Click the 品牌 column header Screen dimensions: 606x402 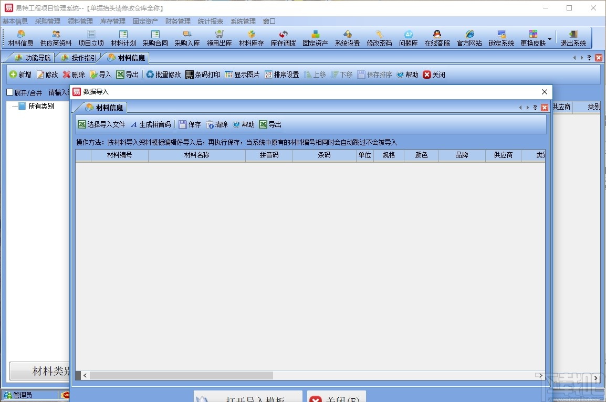pyautogui.click(x=462, y=155)
